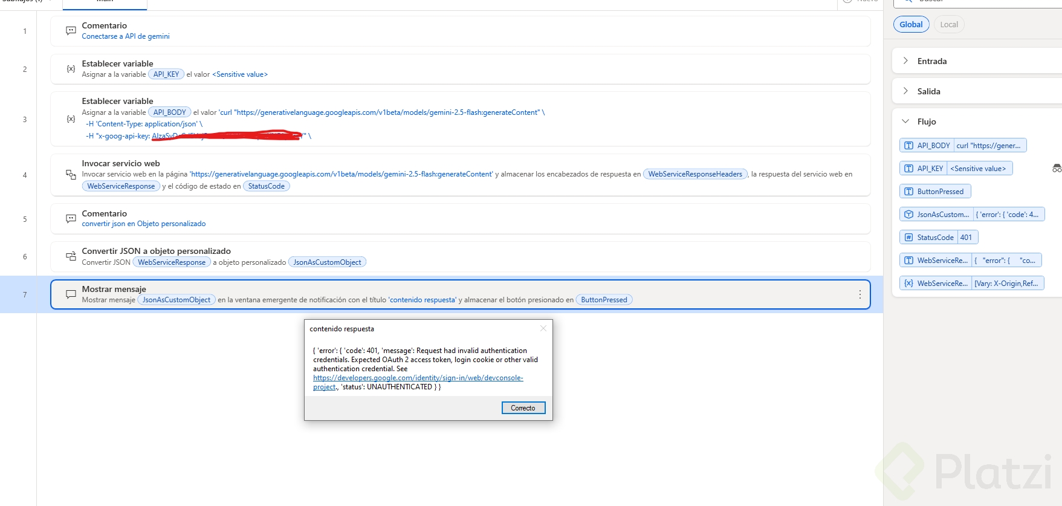Image resolution: width=1062 pixels, height=506 pixels.
Task: Select the "Establecer variable" title in step 2
Action: pos(118,63)
